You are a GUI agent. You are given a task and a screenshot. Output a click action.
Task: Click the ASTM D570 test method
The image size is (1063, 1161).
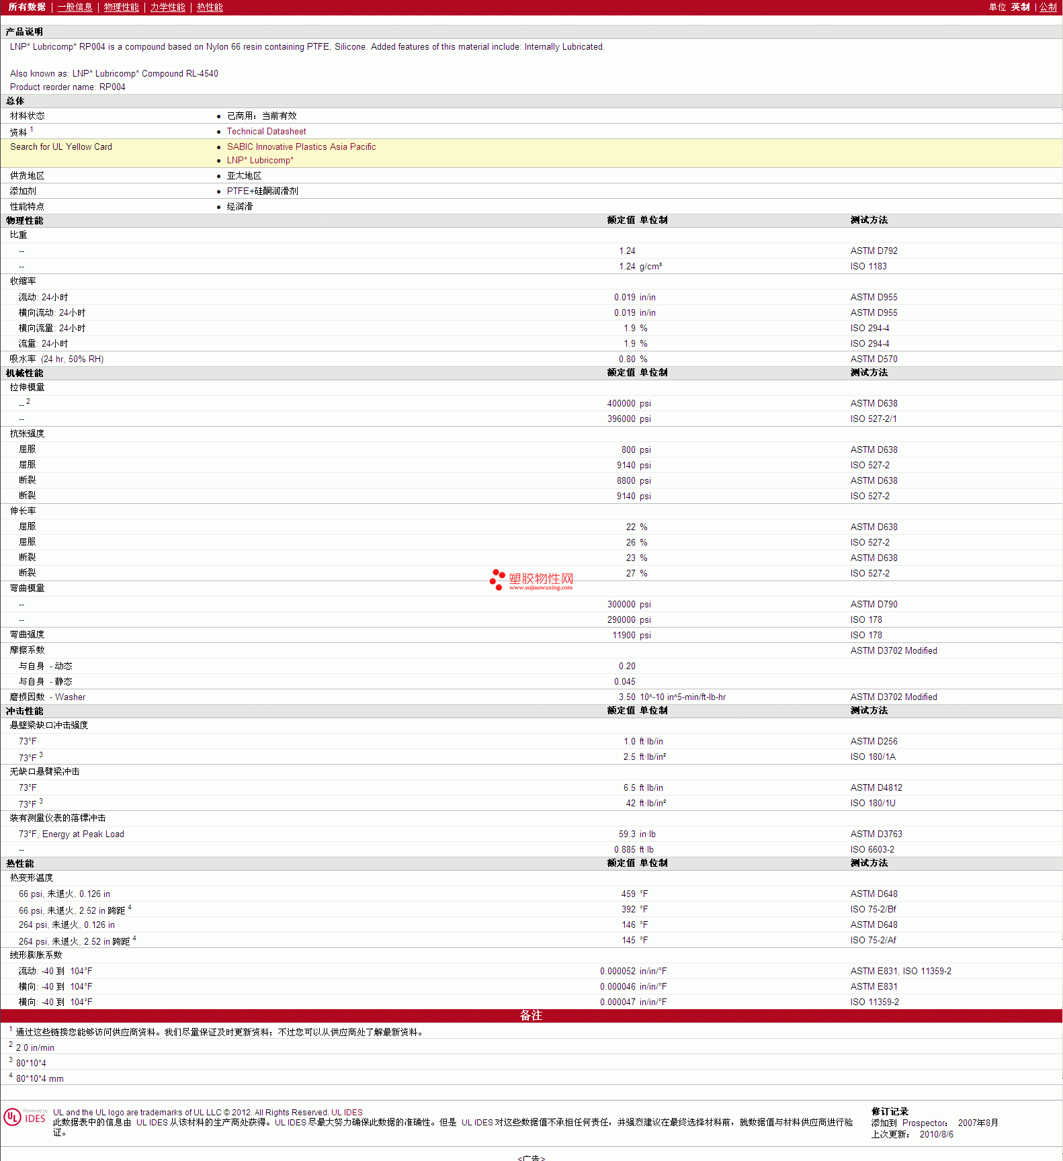tap(874, 359)
